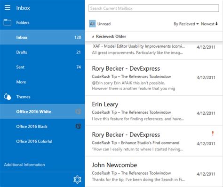Screen dimensions: 223x187
Task: Click the 4/12/2011 date on John Newcombe's email
Action: click(x=206, y=174)
